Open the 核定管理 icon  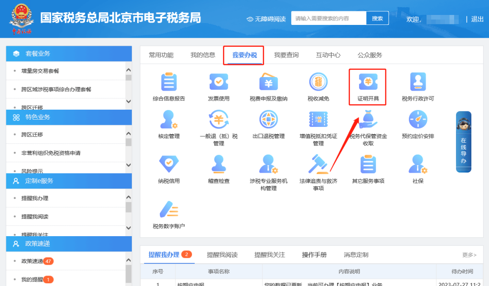[x=169, y=120]
